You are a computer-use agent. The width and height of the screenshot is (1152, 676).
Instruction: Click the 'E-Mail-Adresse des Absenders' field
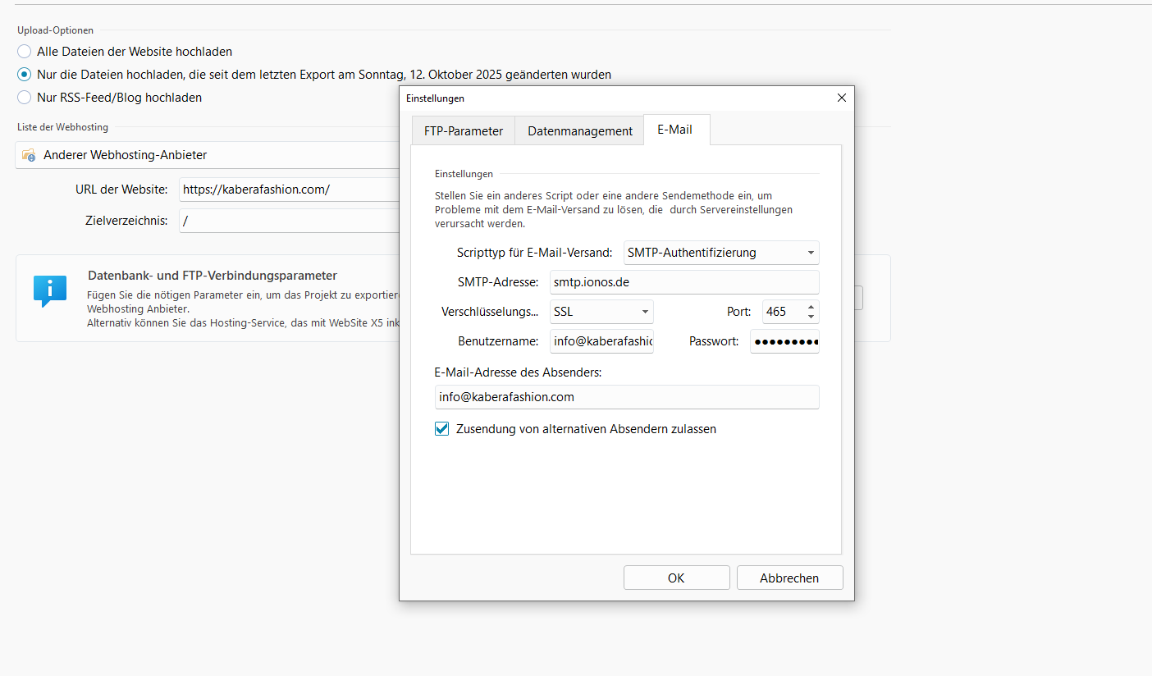point(627,397)
